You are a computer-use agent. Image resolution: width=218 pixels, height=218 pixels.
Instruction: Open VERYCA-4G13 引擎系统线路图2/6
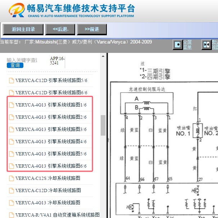(51, 117)
